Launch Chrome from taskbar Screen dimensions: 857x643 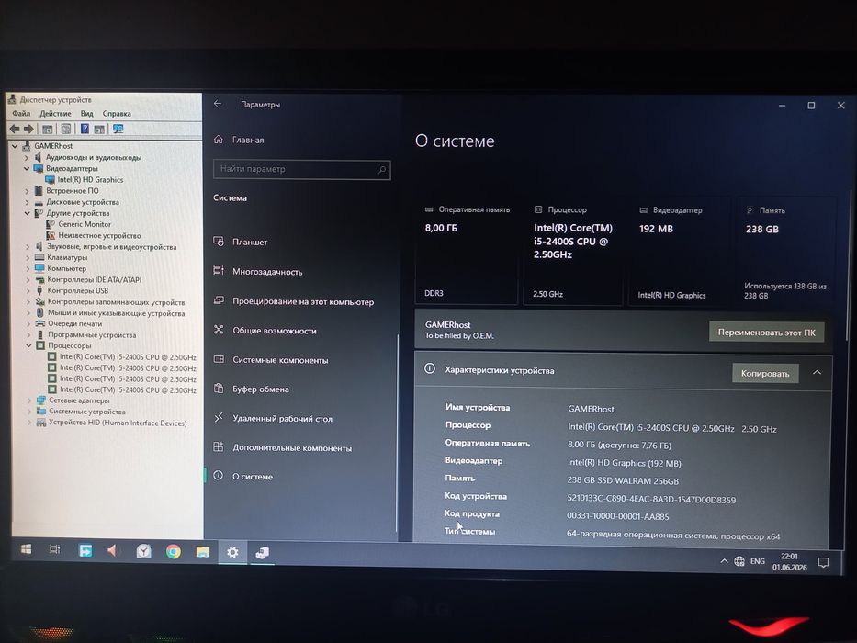pyautogui.click(x=174, y=552)
